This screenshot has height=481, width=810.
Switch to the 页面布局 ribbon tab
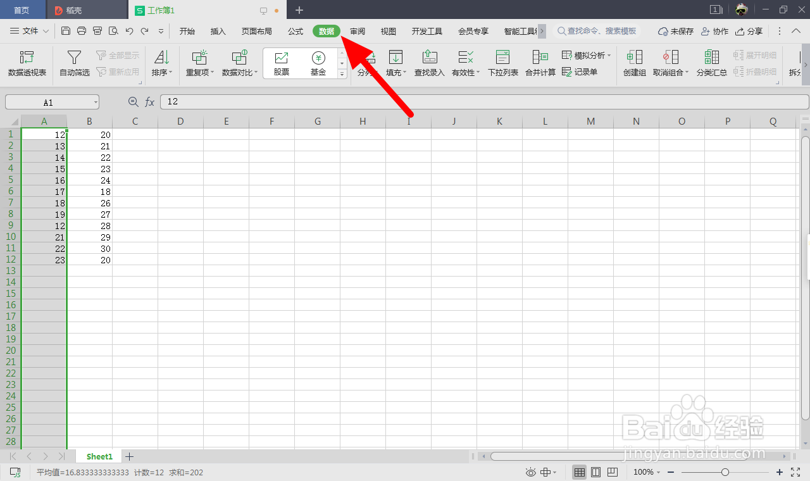point(257,31)
